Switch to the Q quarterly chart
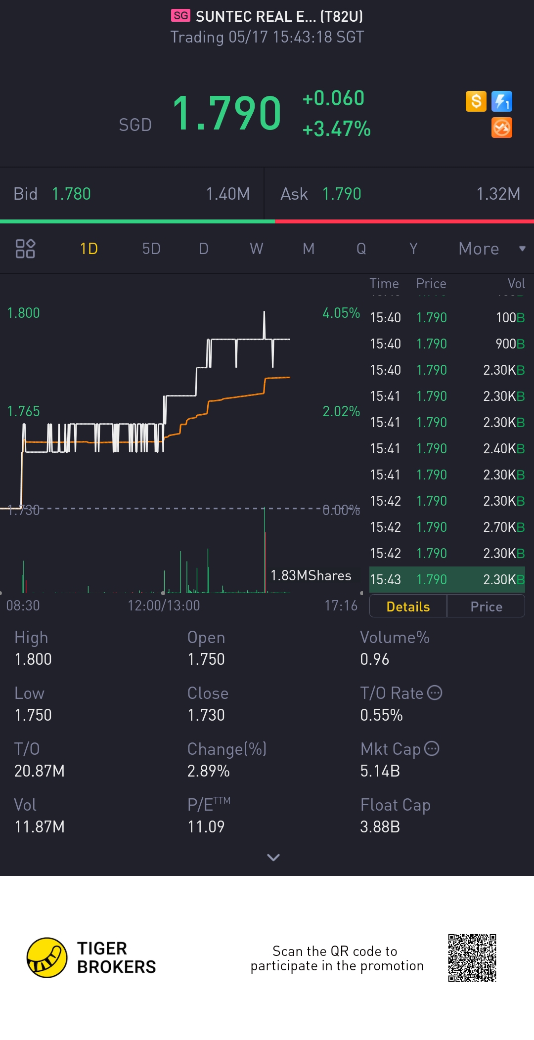Viewport: 534px width, 1040px height. (361, 249)
